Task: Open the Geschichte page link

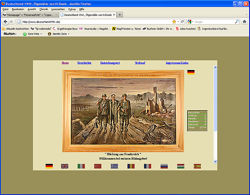Action: click(x=84, y=63)
